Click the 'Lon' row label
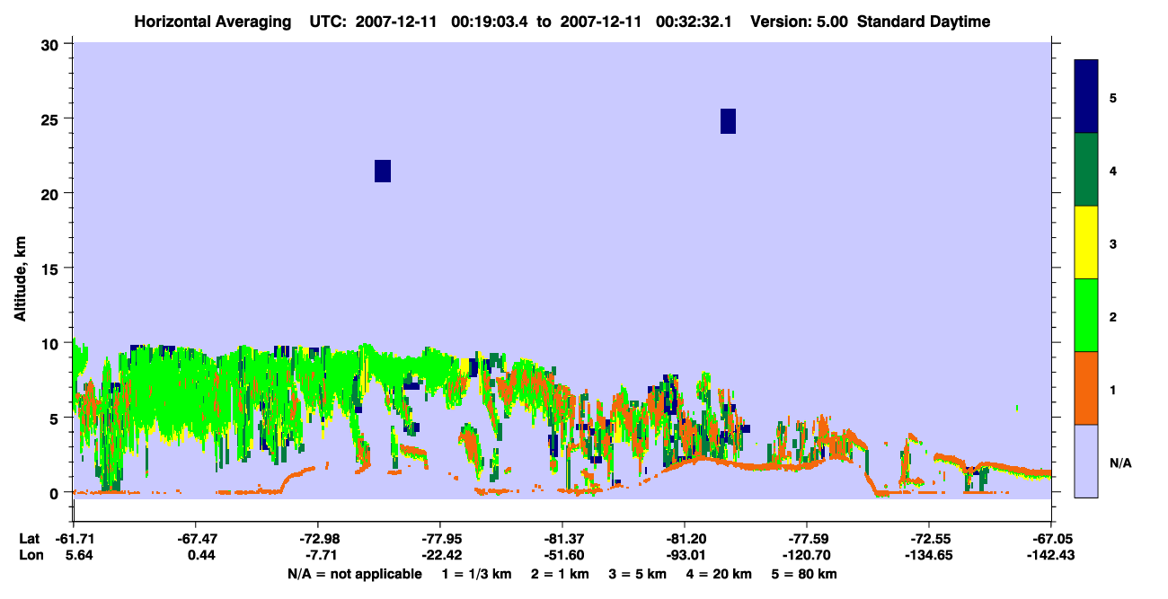Image resolution: width=1168 pixels, height=599 pixels. pos(31,555)
